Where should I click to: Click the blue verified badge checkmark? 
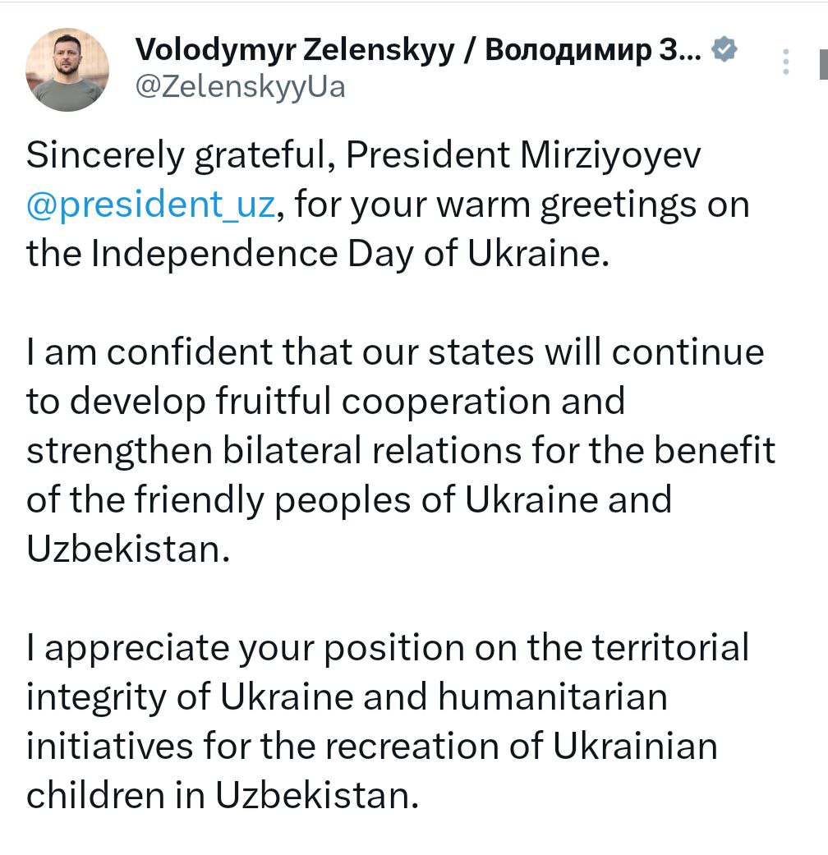(724, 49)
